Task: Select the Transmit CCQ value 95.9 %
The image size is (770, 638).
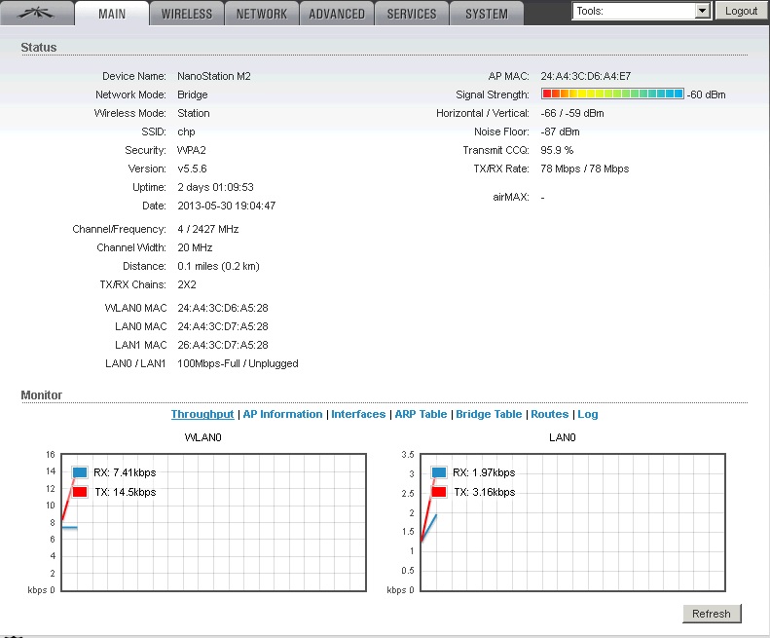Action: [x=557, y=150]
